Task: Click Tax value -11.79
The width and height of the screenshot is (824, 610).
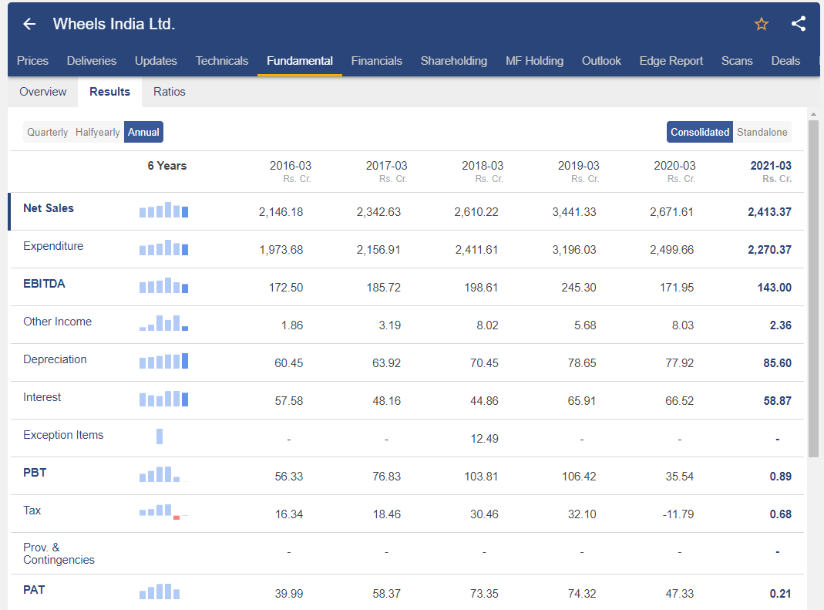Action: click(678, 514)
